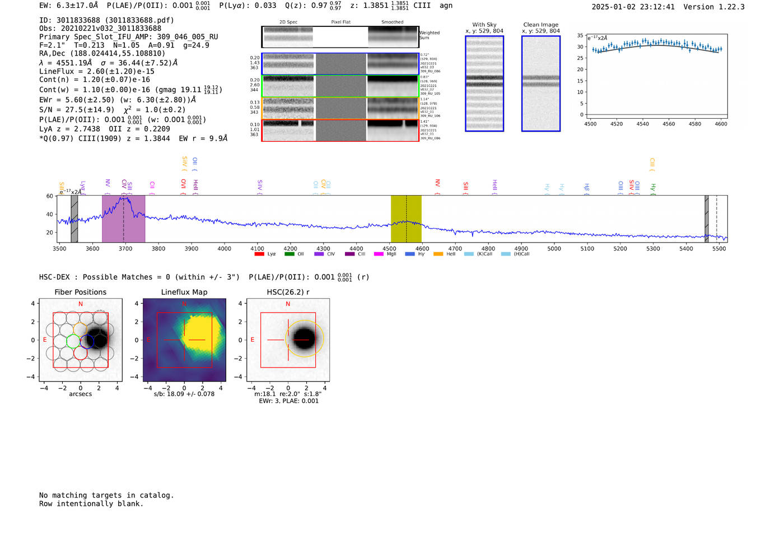Click the green fiber circle in Fiber Positions
This screenshot has height=534, width=784.
point(73,341)
